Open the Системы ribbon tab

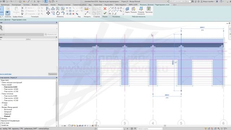coord(26,5)
